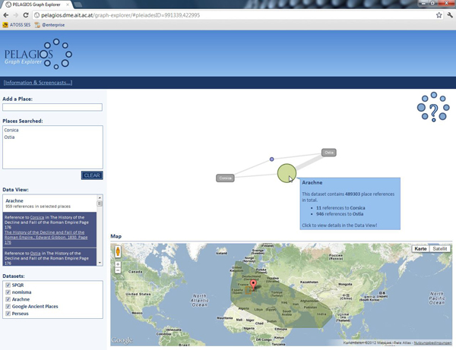456x350 pixels.
Task: Zoom out on the map
Action: (118, 270)
